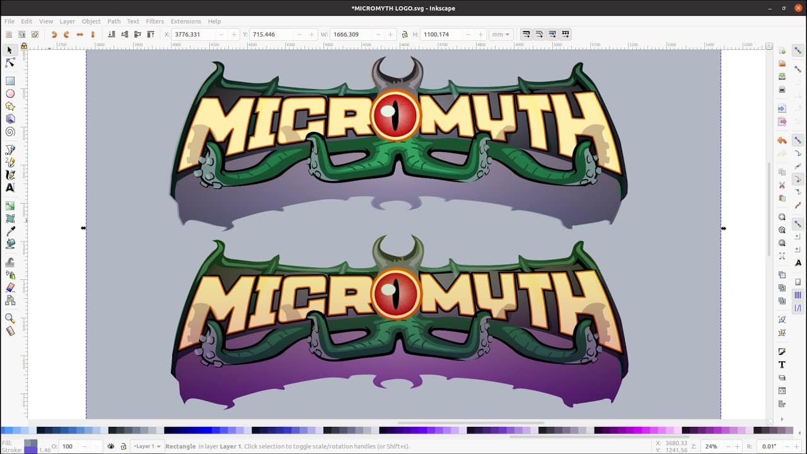Toggle the current layer lock
This screenshot has width=807, height=454.
tap(123, 446)
